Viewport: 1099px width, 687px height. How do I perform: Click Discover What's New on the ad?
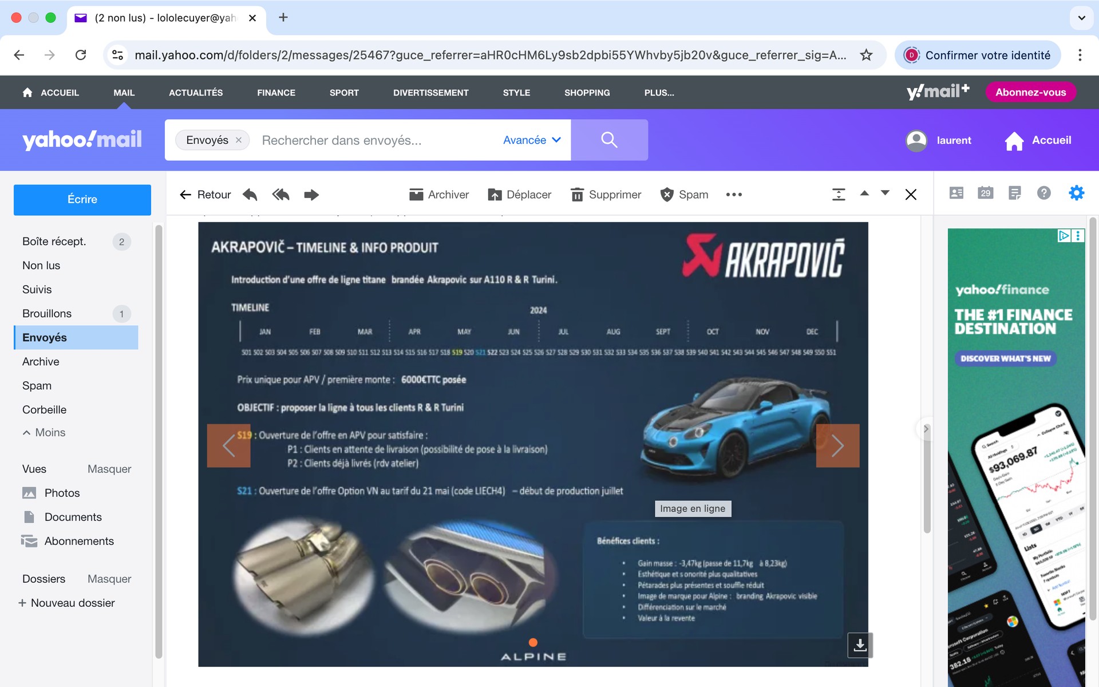coord(1005,358)
